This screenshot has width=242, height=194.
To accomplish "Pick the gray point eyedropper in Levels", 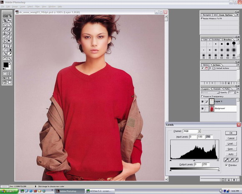I will [231, 160].
